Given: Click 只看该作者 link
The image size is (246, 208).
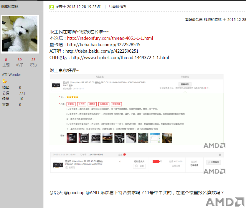Looking at the screenshot, I should tap(118, 6).
